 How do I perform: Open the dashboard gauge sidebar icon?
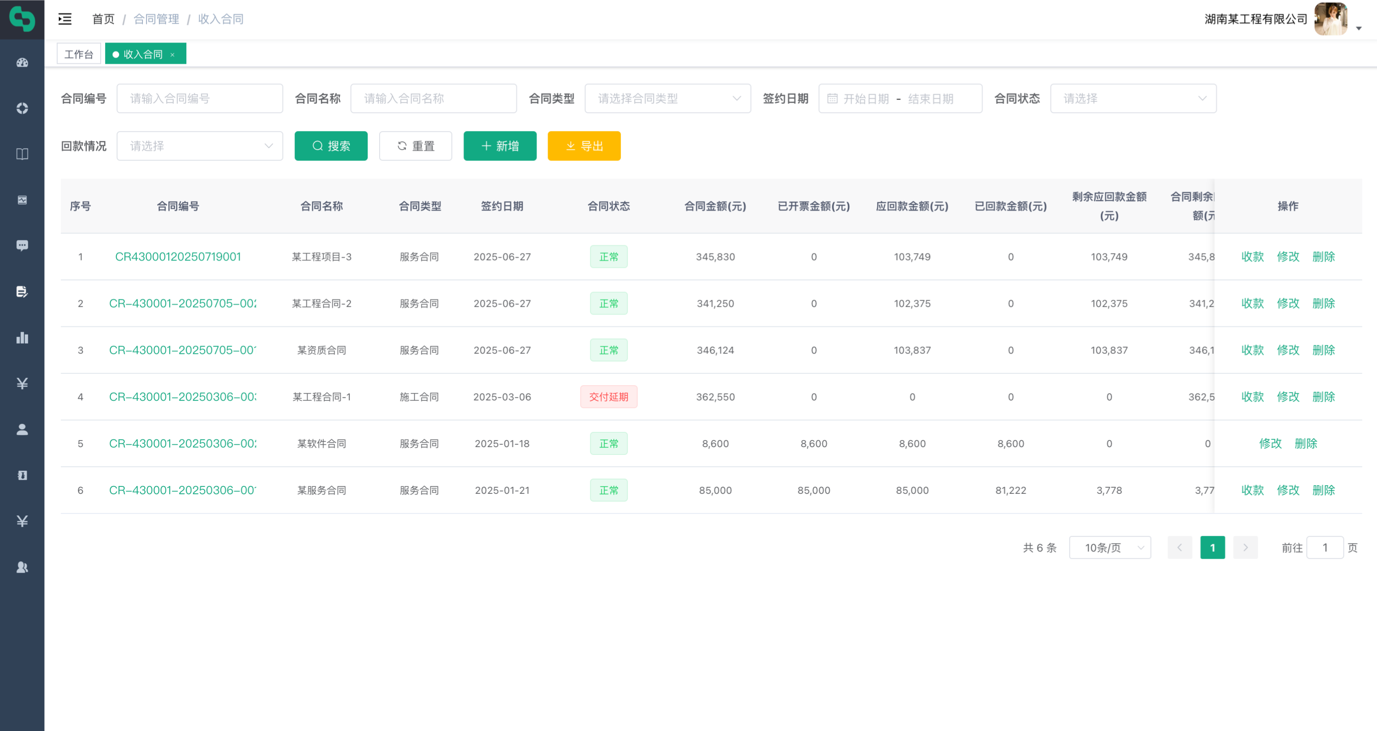point(22,63)
